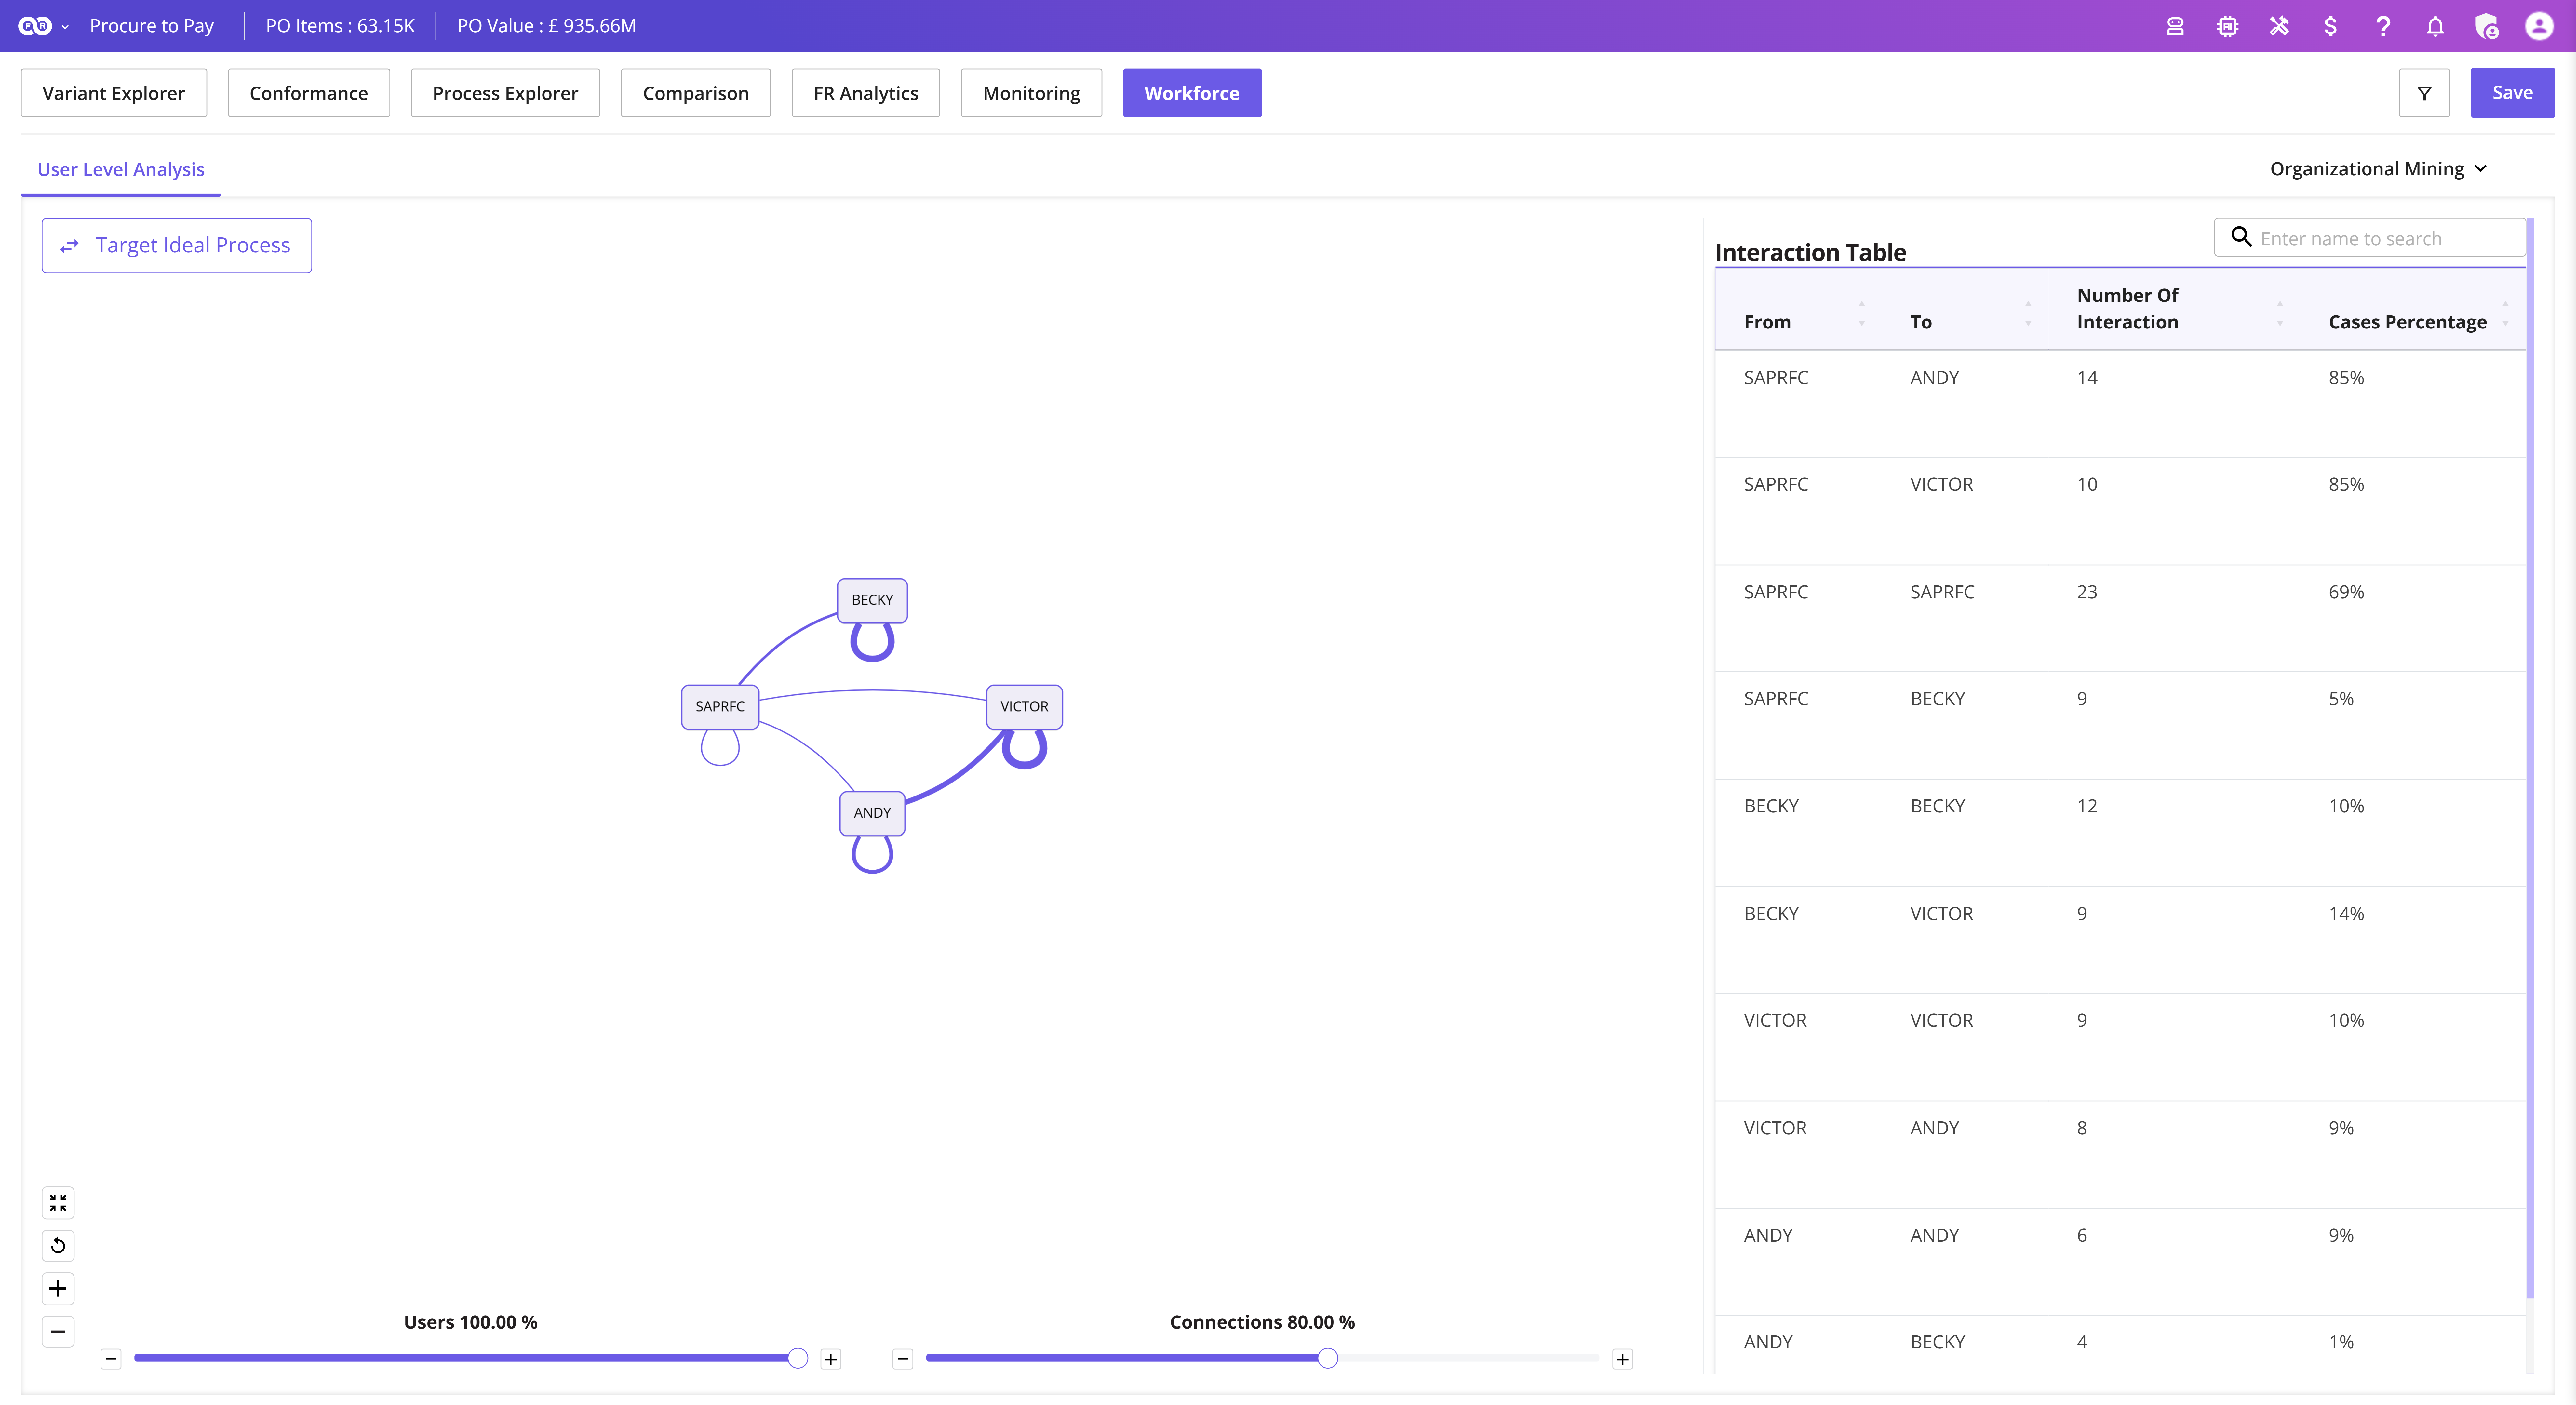Decrease Connections percentage minus button
The width and height of the screenshot is (2576, 1405).
903,1359
